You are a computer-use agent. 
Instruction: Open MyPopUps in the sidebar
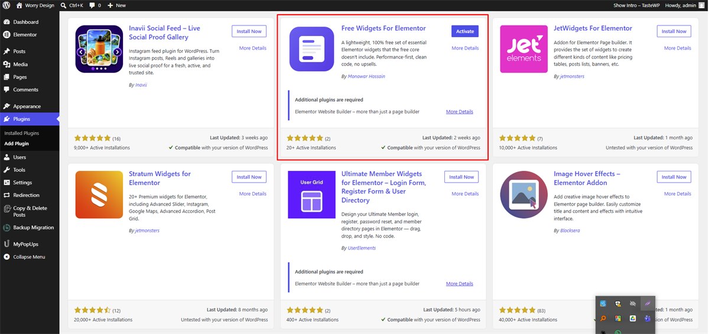pos(30,244)
